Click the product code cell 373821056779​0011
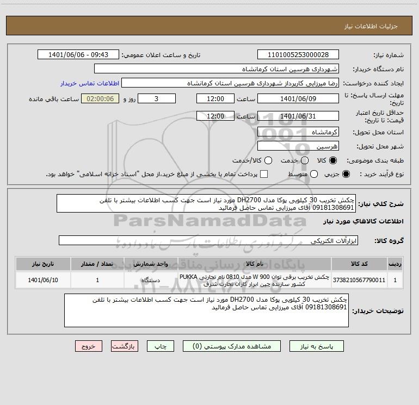419x405 pixels. point(359,280)
